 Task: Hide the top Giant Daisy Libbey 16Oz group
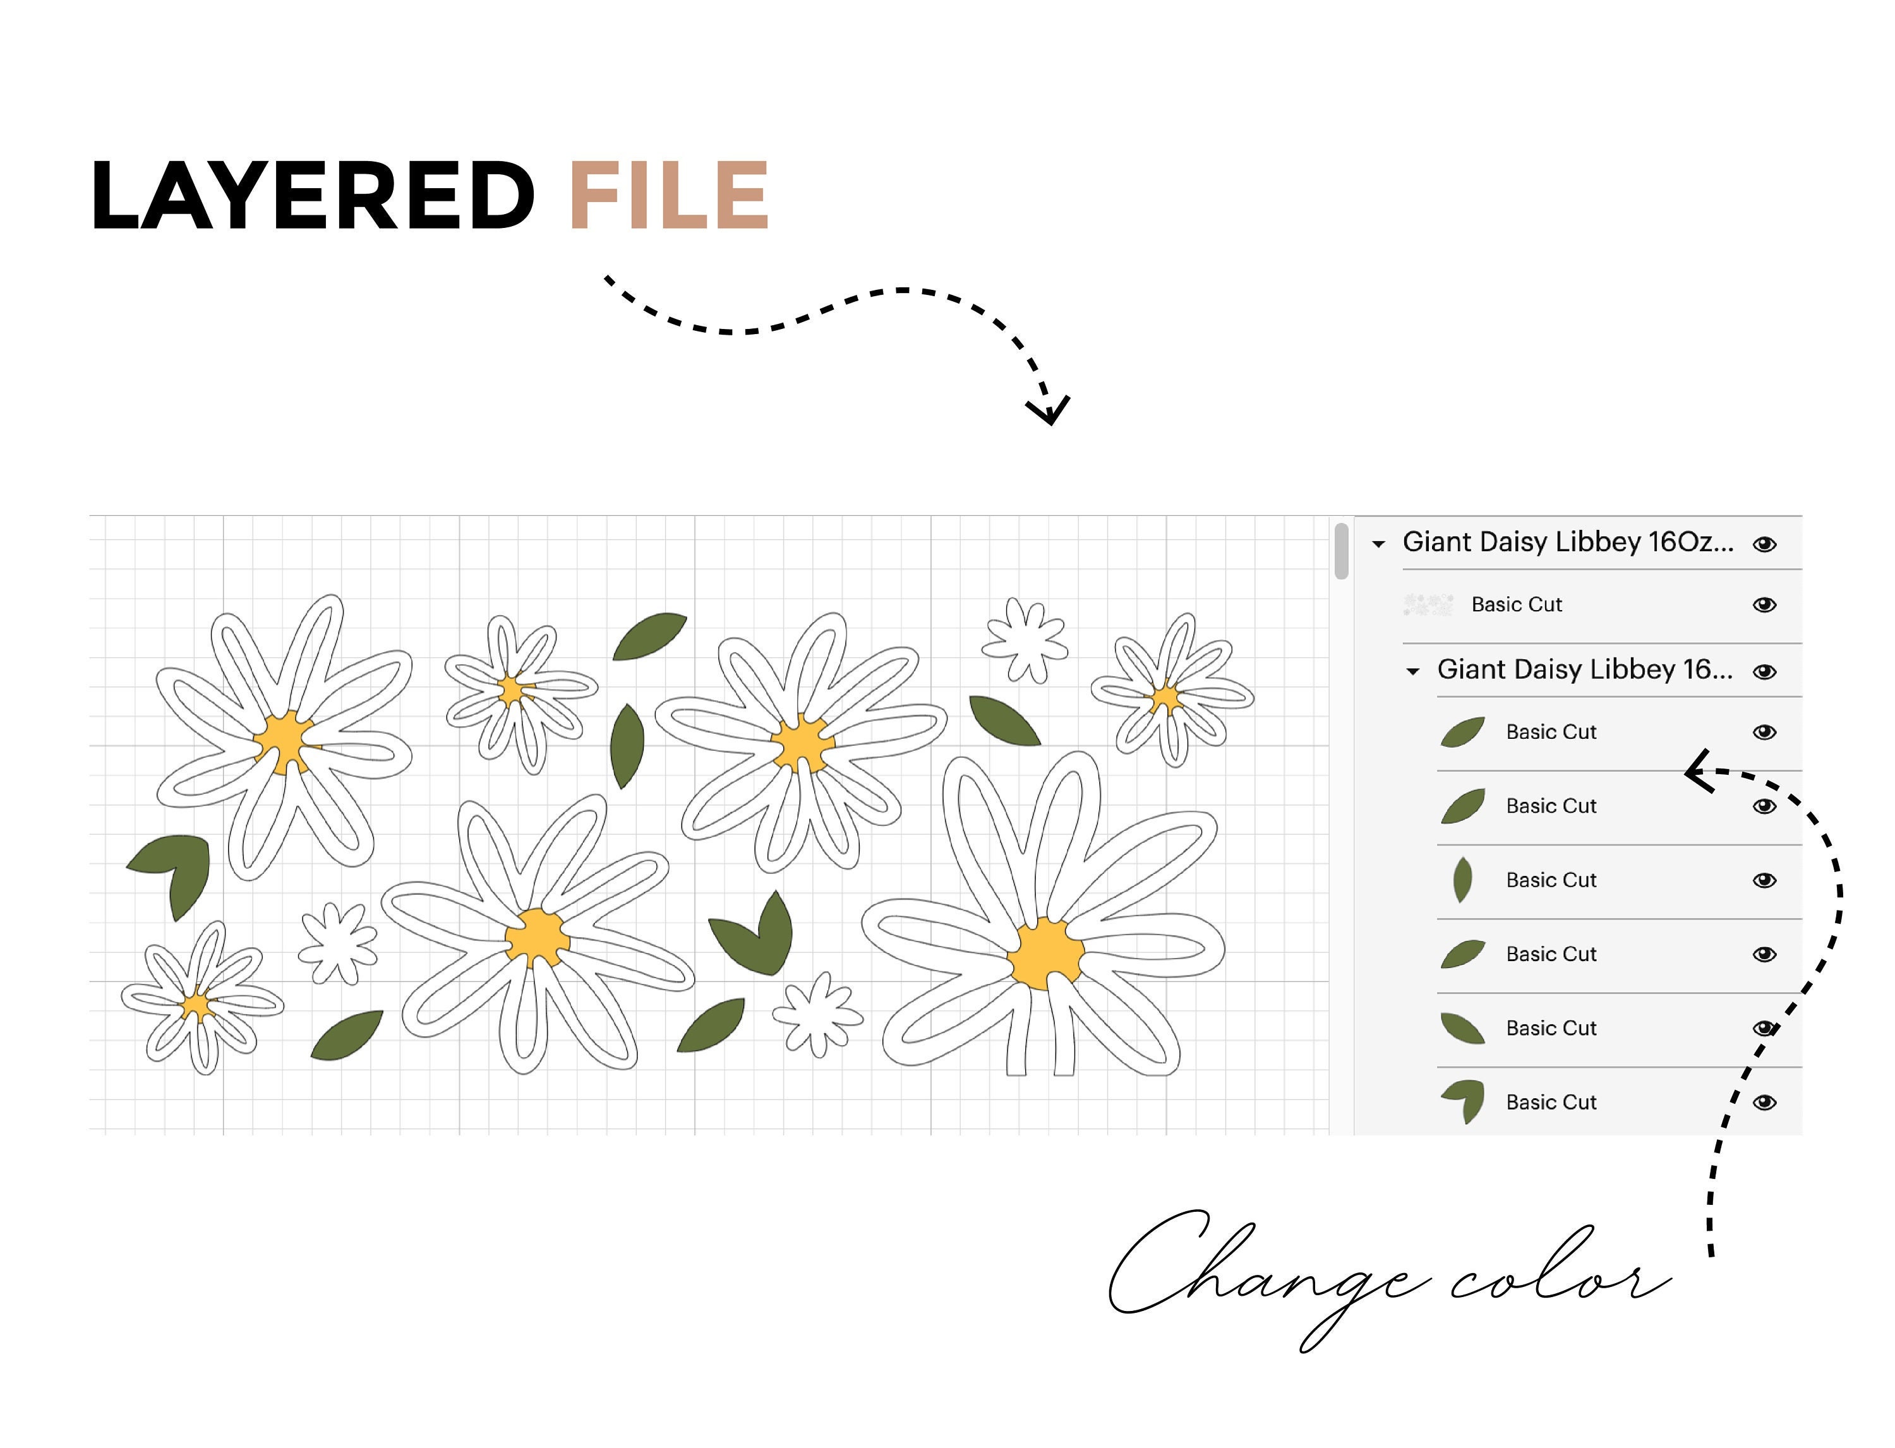(x=1764, y=542)
